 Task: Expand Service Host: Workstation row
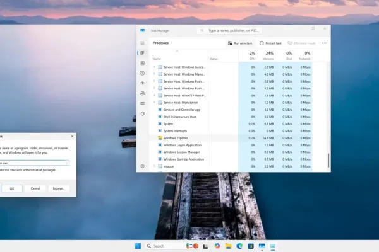(x=155, y=102)
